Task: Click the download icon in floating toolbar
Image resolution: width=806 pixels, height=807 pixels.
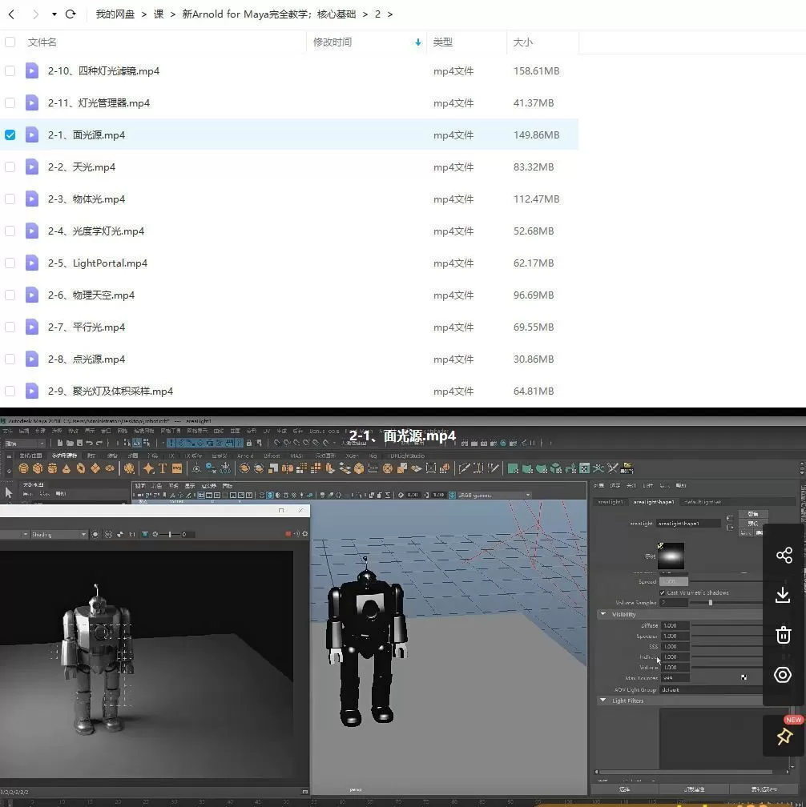Action: [784, 595]
